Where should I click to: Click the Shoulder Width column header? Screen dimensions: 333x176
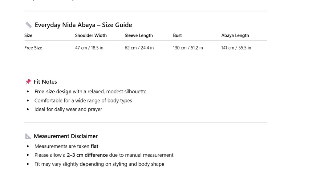coord(91,35)
